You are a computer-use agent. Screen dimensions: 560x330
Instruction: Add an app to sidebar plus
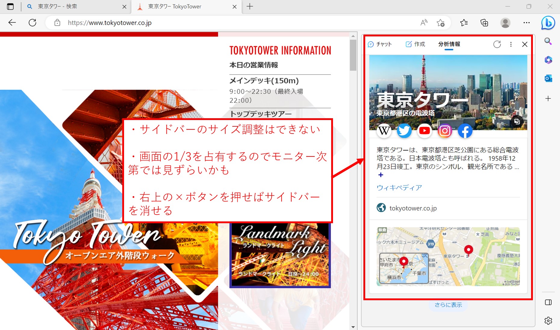coord(548,98)
